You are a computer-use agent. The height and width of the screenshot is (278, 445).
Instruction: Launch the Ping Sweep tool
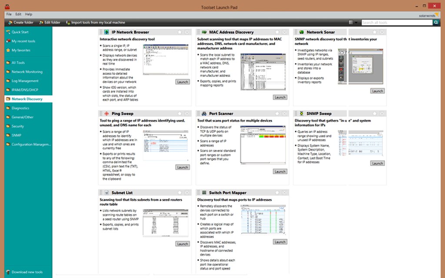[x=183, y=167]
